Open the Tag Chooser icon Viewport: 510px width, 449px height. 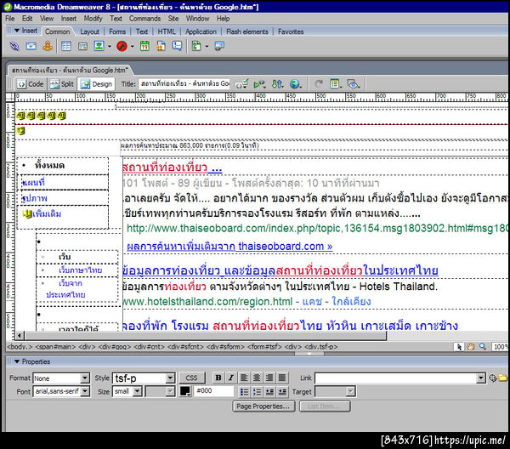(x=219, y=46)
